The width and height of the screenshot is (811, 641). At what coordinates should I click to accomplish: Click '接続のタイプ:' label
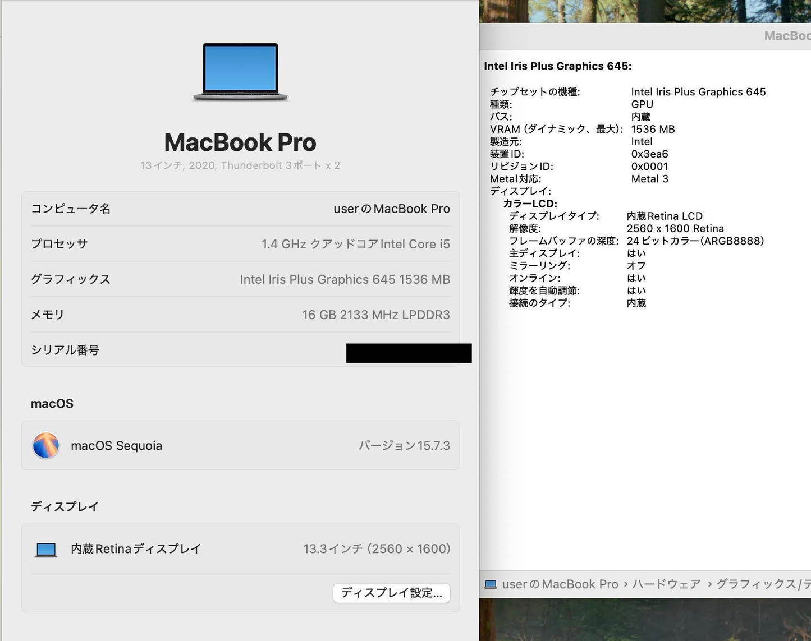point(539,303)
